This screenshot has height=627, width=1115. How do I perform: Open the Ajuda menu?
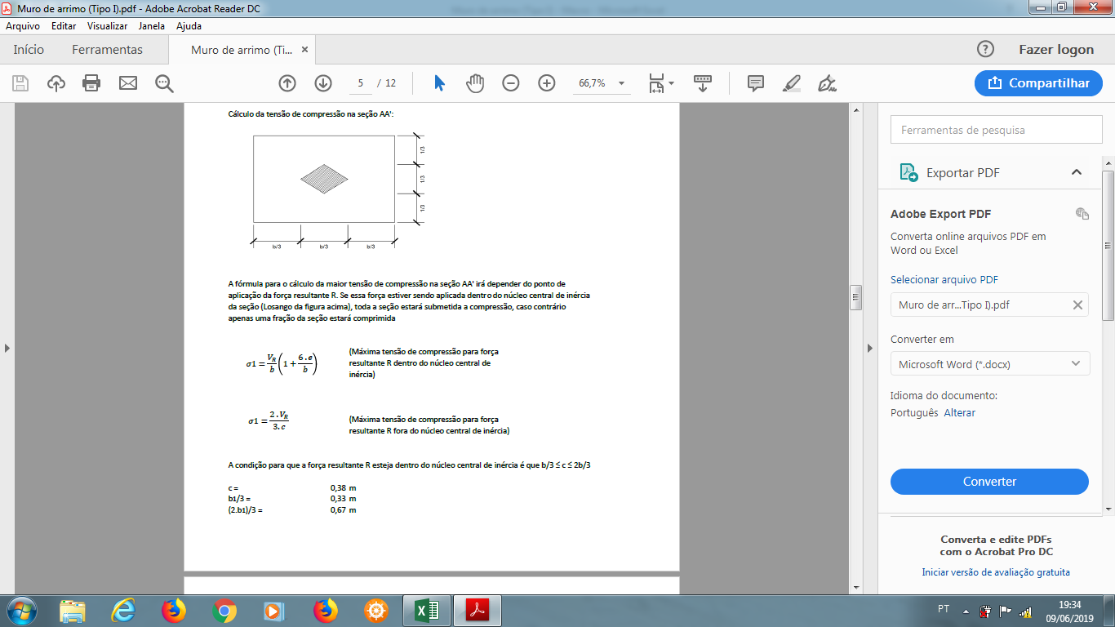(189, 26)
